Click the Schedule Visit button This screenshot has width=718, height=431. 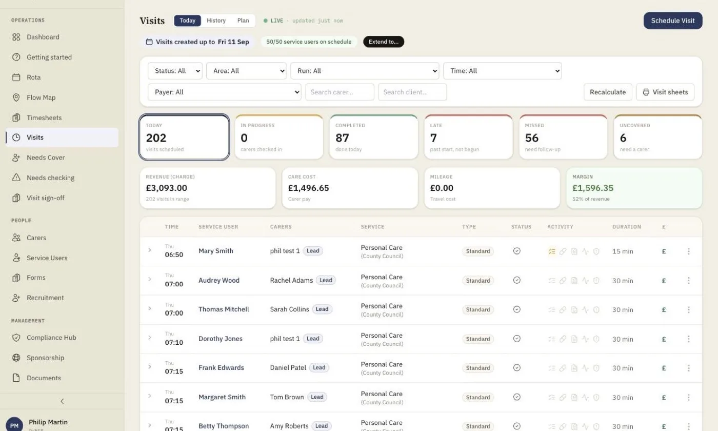673,21
